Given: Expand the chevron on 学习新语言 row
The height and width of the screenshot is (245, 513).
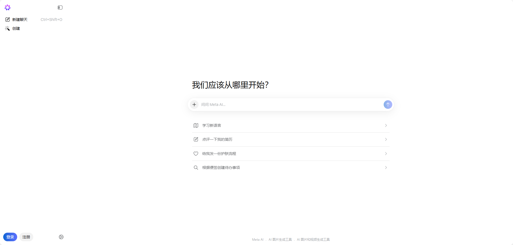Looking at the screenshot, I should pyautogui.click(x=386, y=125).
